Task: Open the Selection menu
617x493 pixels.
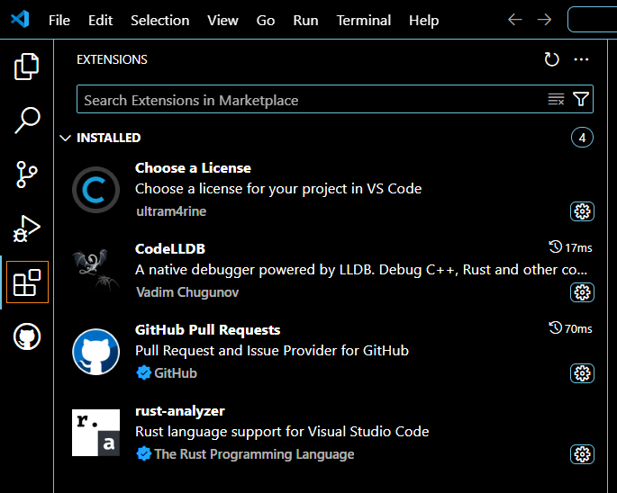Action: coord(159,20)
